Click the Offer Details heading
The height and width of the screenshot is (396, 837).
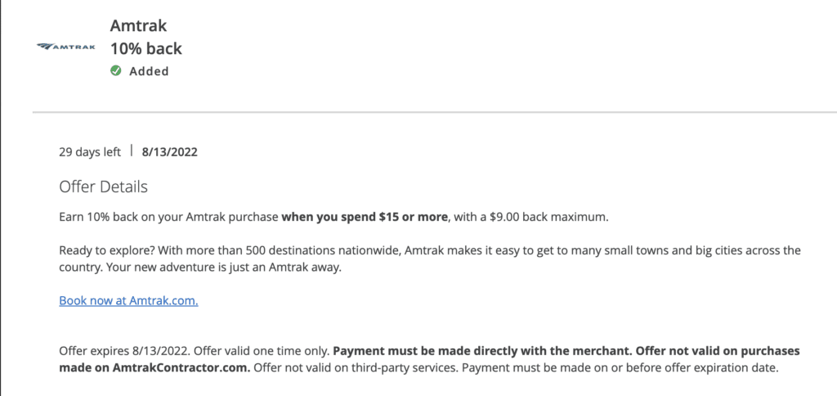point(104,187)
